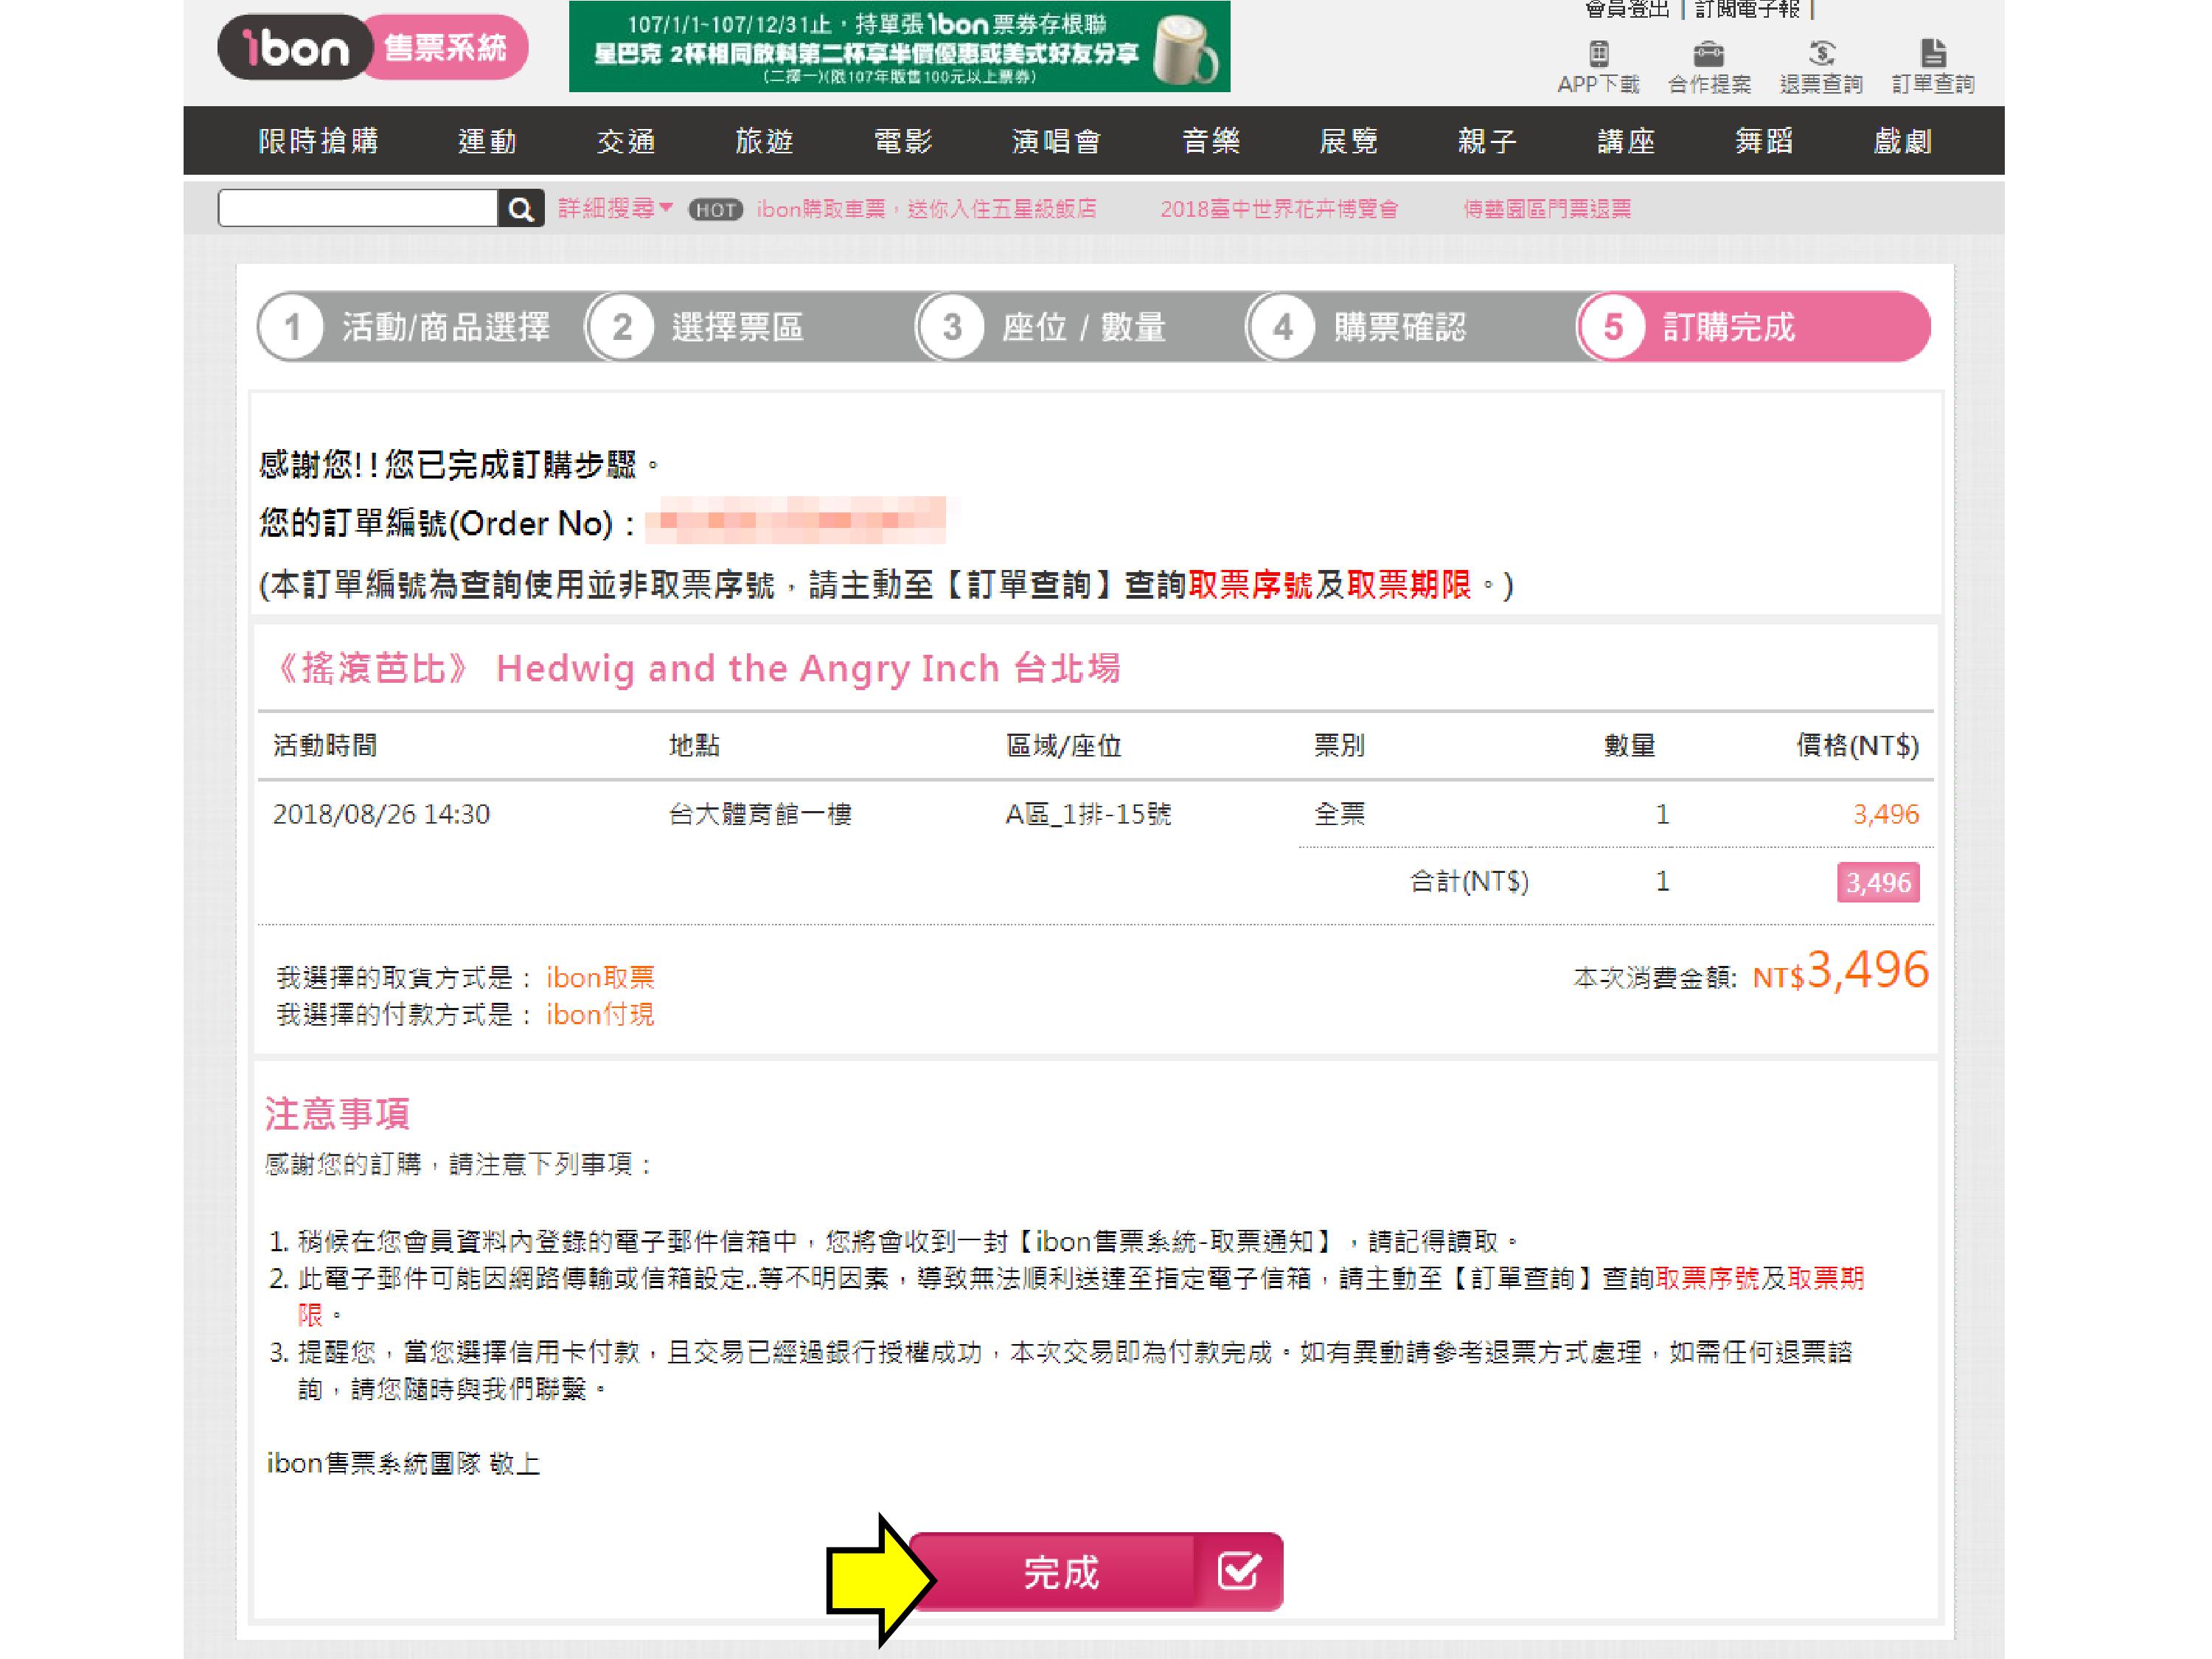This screenshot has height=1659, width=2212.
Task: Focus the search text field
Action: (358, 208)
